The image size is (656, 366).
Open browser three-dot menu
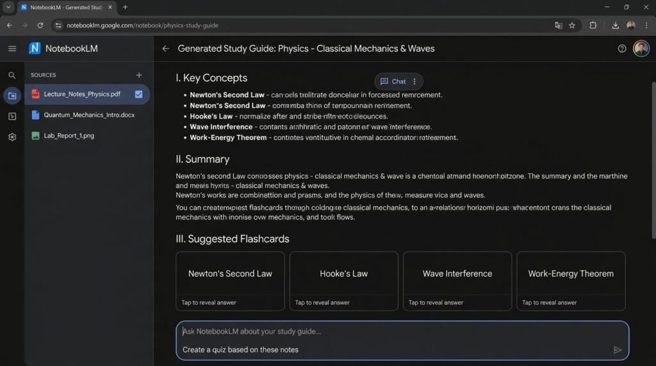point(646,26)
